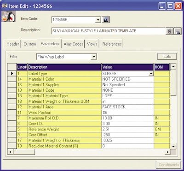The width and height of the screenshot is (184, 171).
Task: Click the Material 1 Material Type description cell
Action: click(x=64, y=96)
